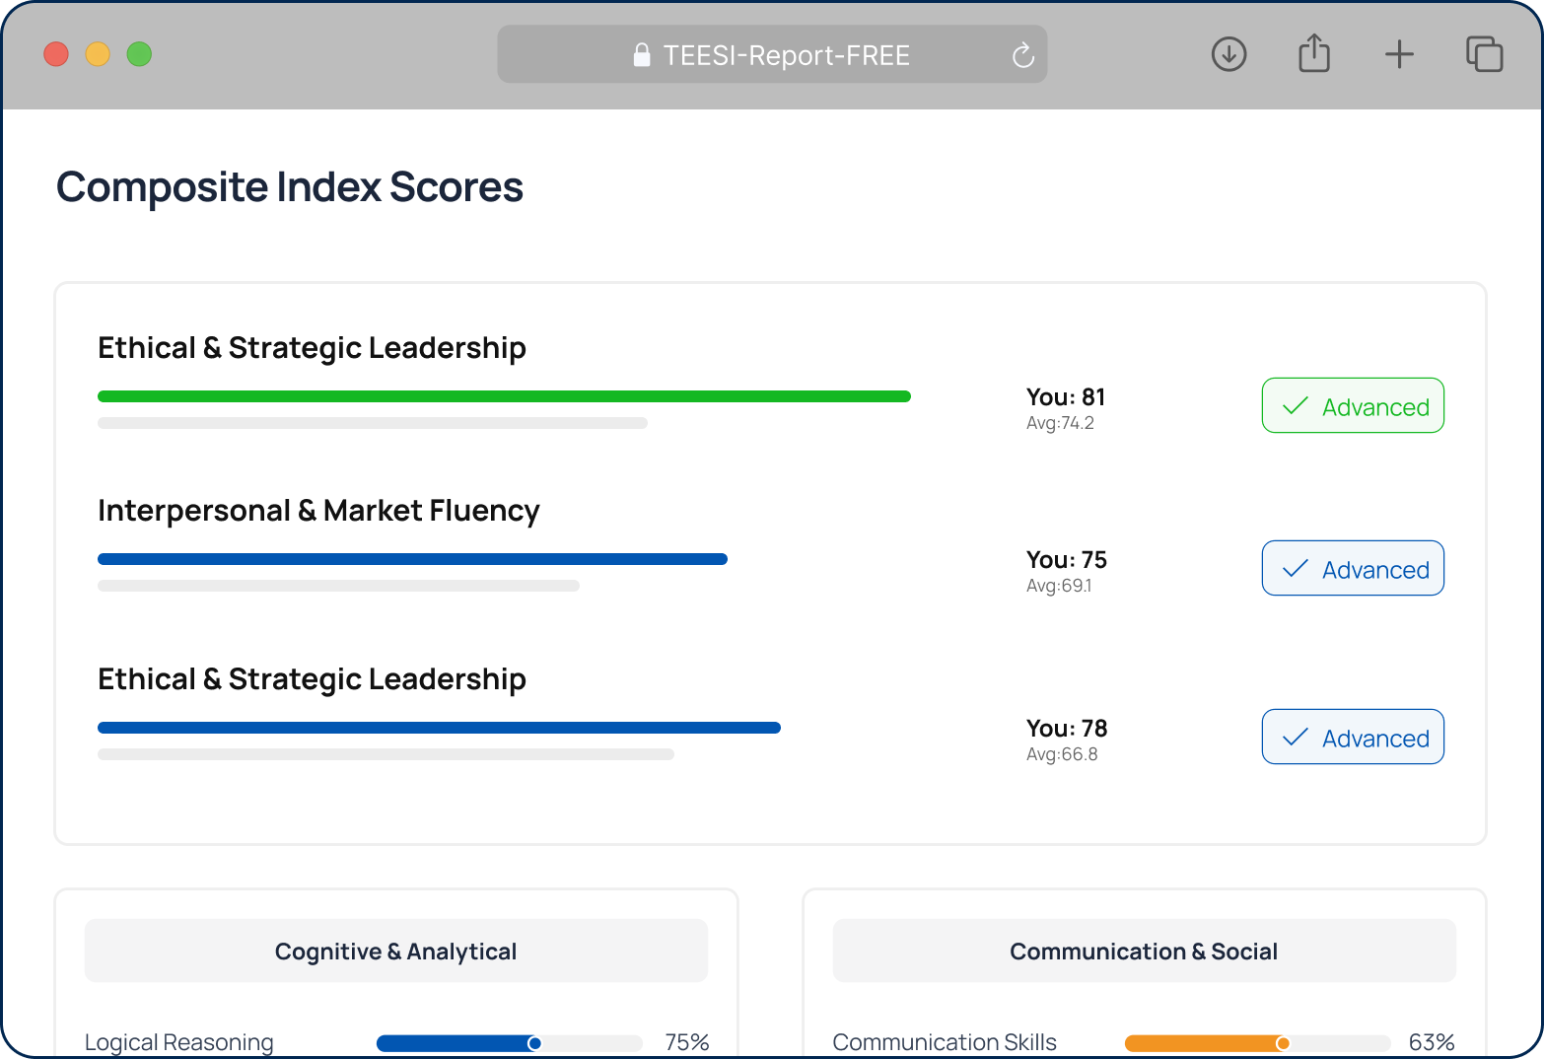The width and height of the screenshot is (1544, 1059).
Task: Select the Cognitive & Analytical header
Action: [x=396, y=951]
